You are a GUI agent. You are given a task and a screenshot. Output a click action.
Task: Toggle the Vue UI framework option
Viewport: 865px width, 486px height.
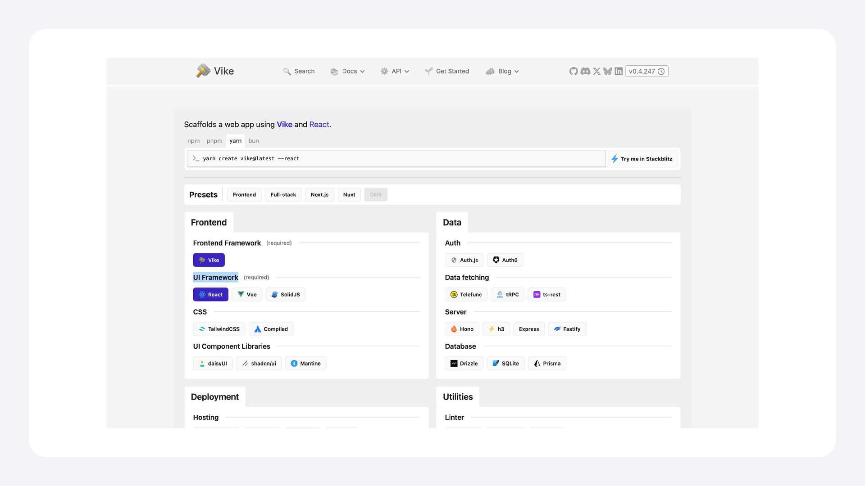[247, 294]
